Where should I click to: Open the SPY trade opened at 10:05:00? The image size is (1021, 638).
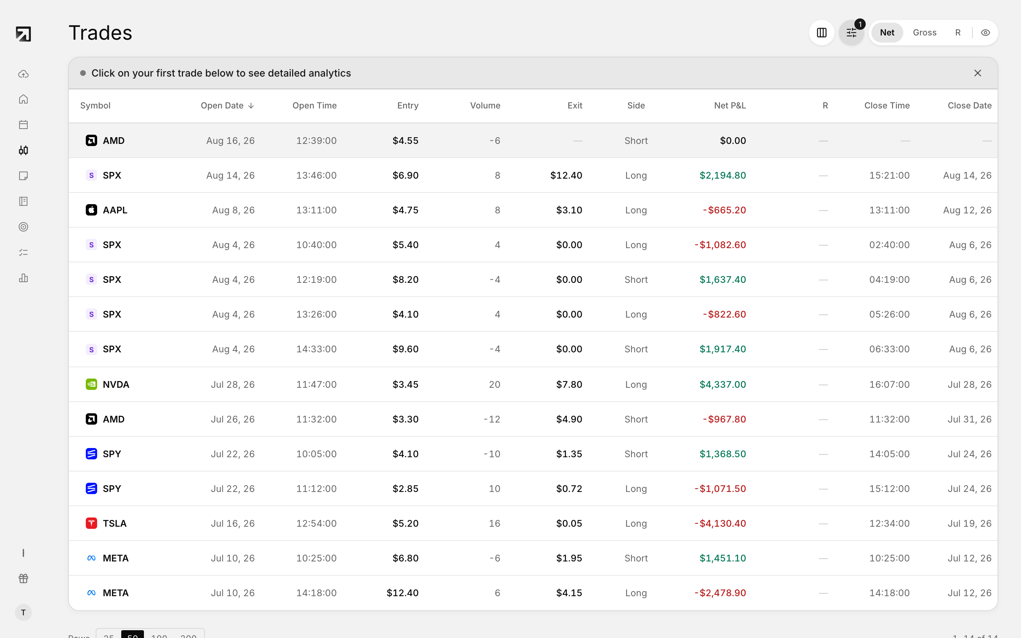point(533,454)
